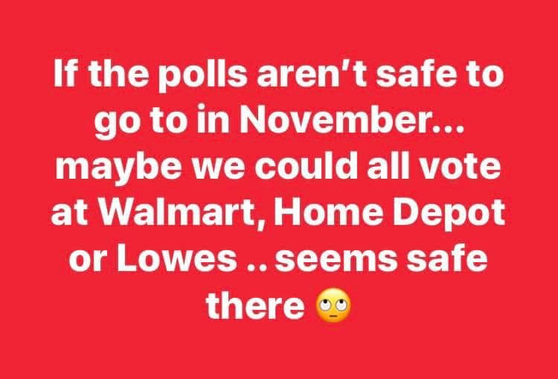Select the opening word 'If'

click(65, 74)
